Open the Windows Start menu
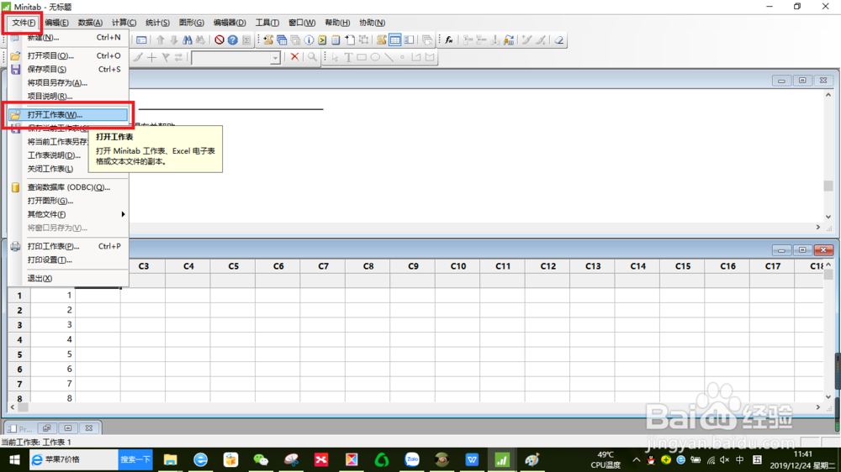The height and width of the screenshot is (472, 841). point(14,459)
